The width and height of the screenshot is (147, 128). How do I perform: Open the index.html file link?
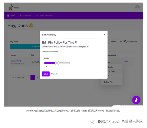tap(15, 61)
